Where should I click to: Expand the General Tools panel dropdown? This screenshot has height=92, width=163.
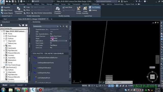pos(7,16)
